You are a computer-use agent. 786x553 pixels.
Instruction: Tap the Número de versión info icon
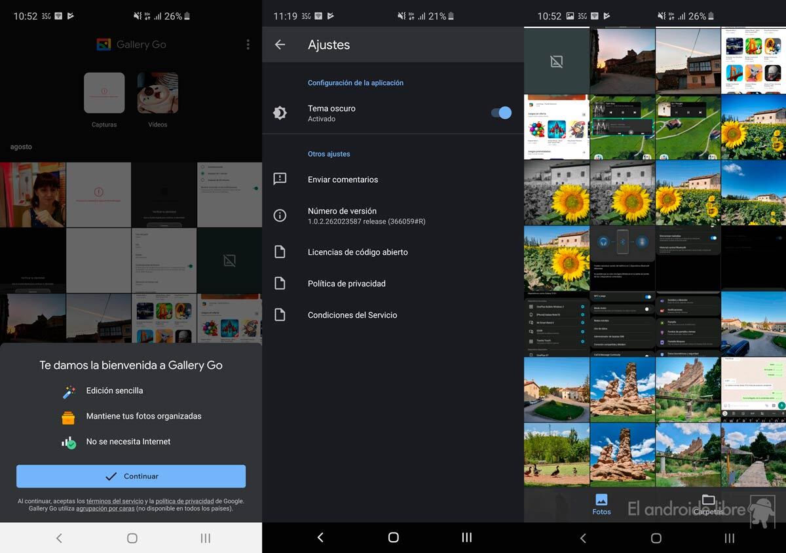pyautogui.click(x=280, y=216)
